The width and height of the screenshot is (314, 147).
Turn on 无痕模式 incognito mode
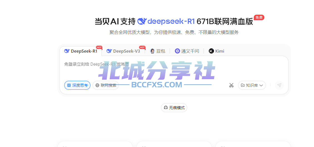pyautogui.click(x=174, y=108)
